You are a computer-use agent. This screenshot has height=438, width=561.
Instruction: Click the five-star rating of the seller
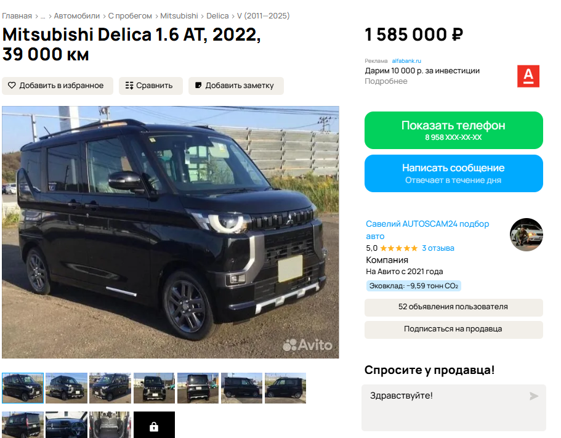tap(398, 248)
